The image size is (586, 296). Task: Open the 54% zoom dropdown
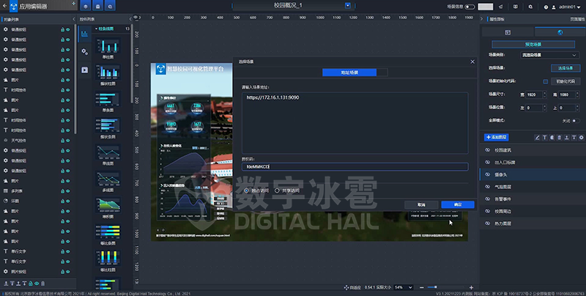tap(404, 287)
